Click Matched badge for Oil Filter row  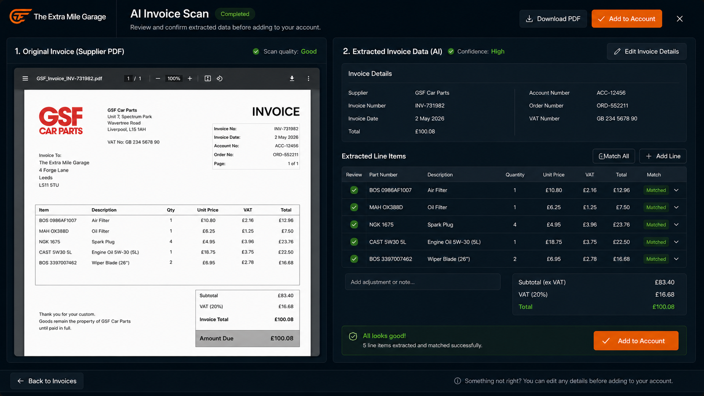coord(656,207)
